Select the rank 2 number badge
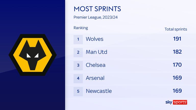The height and width of the screenshot is (110, 196). (78, 52)
